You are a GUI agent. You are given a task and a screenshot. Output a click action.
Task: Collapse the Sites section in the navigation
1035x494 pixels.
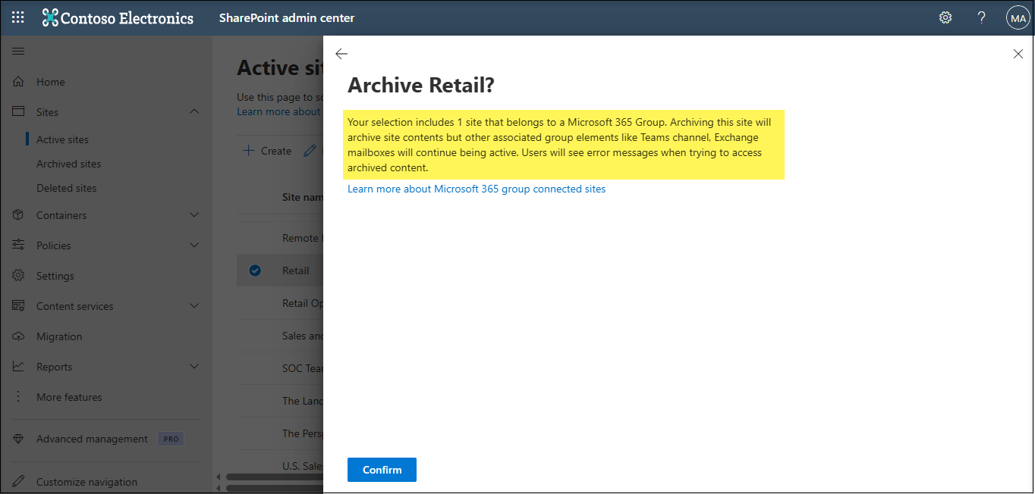point(194,111)
